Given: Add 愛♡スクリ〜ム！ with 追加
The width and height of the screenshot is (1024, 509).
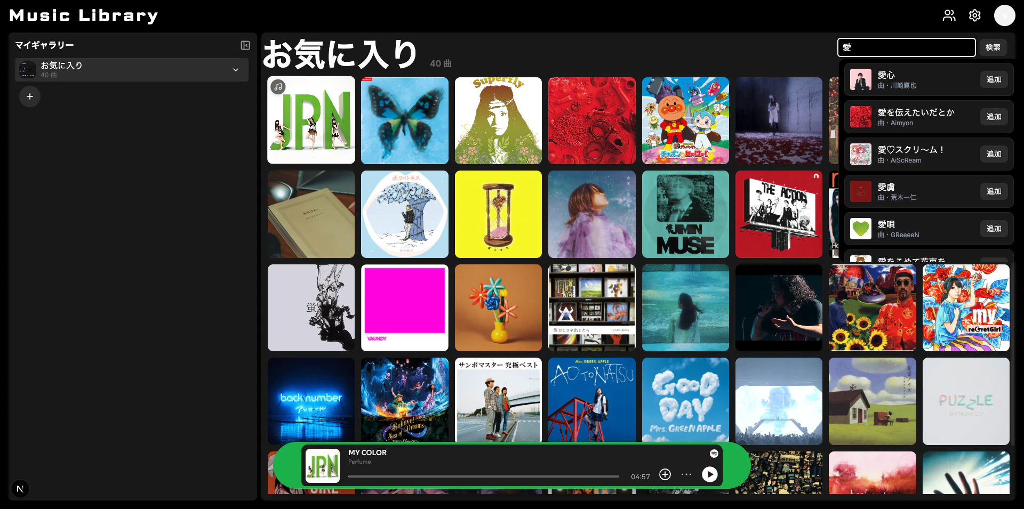Looking at the screenshot, I should [x=994, y=154].
